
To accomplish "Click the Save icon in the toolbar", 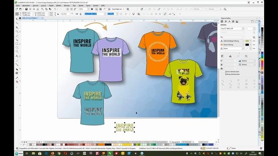I will (x=26, y=9).
